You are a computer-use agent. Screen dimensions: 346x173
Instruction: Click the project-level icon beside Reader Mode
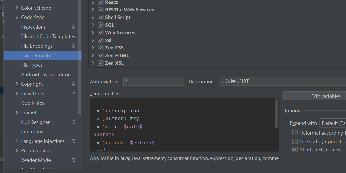tap(74, 160)
